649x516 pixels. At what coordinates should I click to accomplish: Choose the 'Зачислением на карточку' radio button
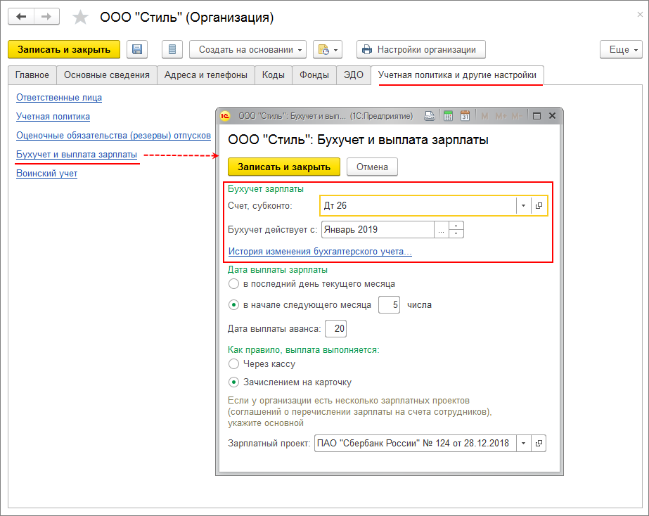point(234,382)
